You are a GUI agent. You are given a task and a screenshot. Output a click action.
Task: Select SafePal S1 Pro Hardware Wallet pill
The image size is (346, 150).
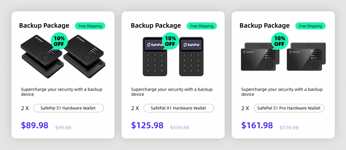[289, 108]
